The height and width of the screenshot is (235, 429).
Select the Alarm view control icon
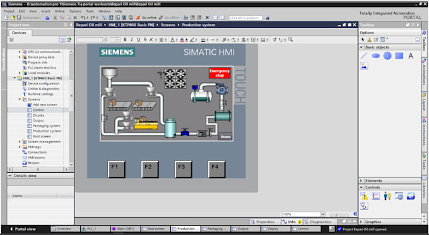[x=364, y=196]
